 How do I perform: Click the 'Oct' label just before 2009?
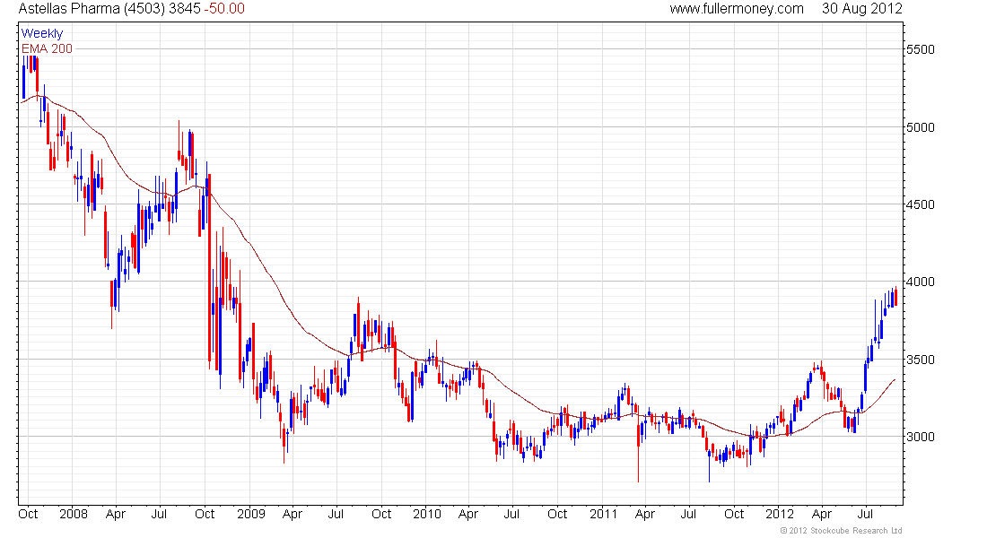205,514
